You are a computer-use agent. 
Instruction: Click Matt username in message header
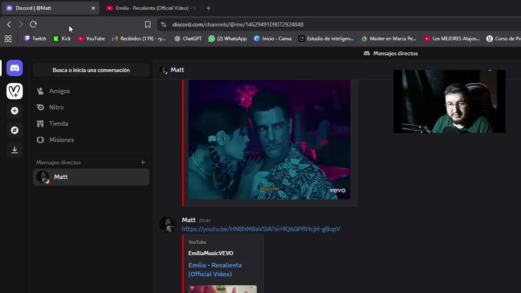pyautogui.click(x=189, y=220)
